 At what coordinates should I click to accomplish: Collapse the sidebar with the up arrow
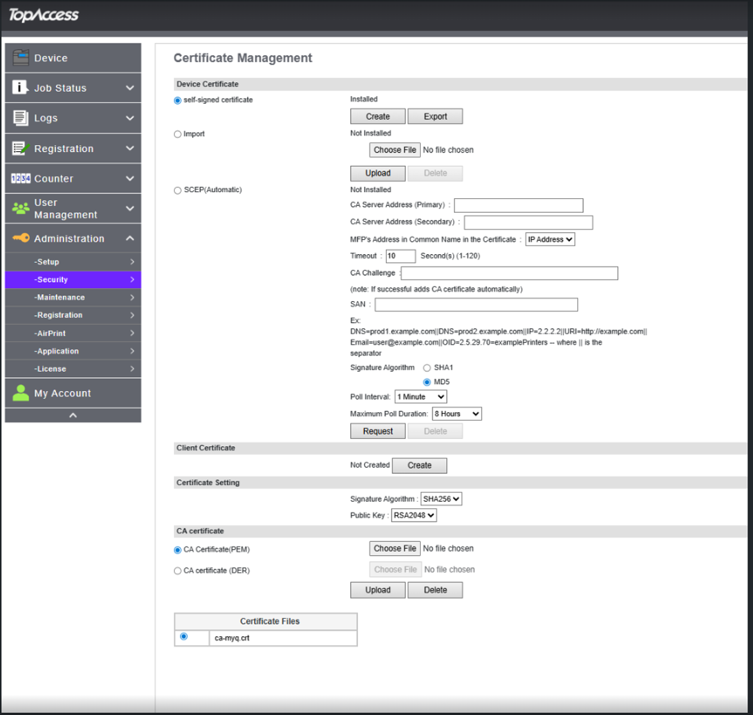(73, 415)
